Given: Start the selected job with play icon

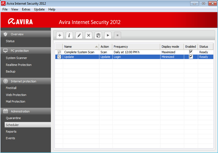Looking at the screenshot, I should point(108,35).
